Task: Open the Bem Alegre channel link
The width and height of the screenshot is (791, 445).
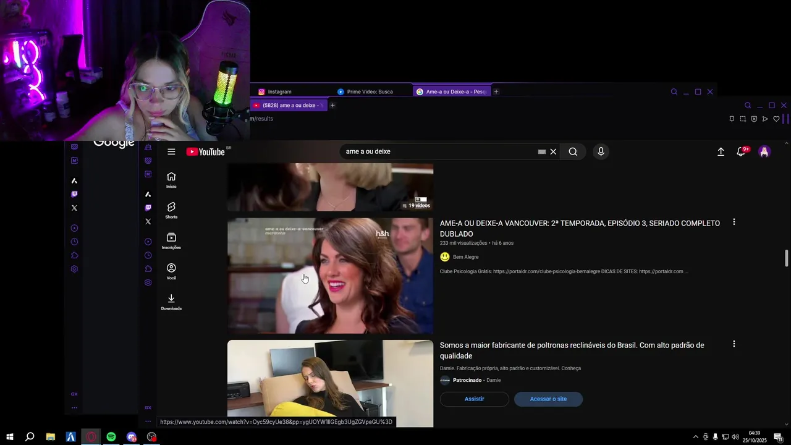Action: point(465,257)
